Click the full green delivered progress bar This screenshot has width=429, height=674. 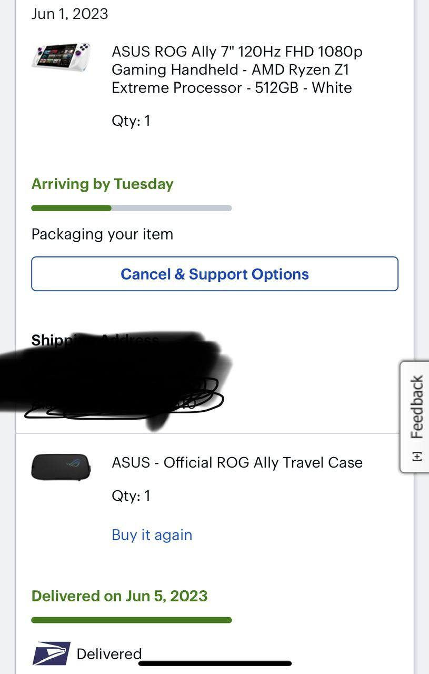[132, 620]
